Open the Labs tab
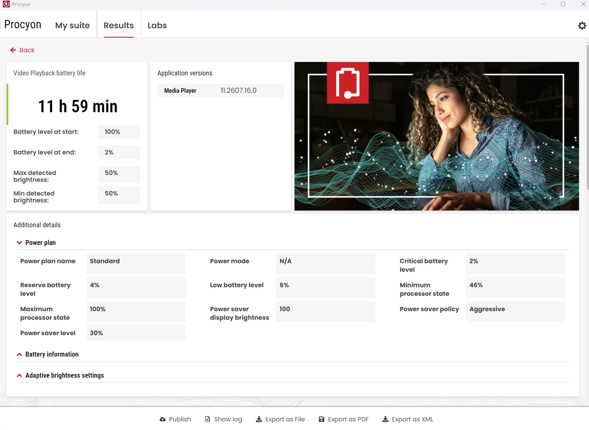 click(x=157, y=25)
